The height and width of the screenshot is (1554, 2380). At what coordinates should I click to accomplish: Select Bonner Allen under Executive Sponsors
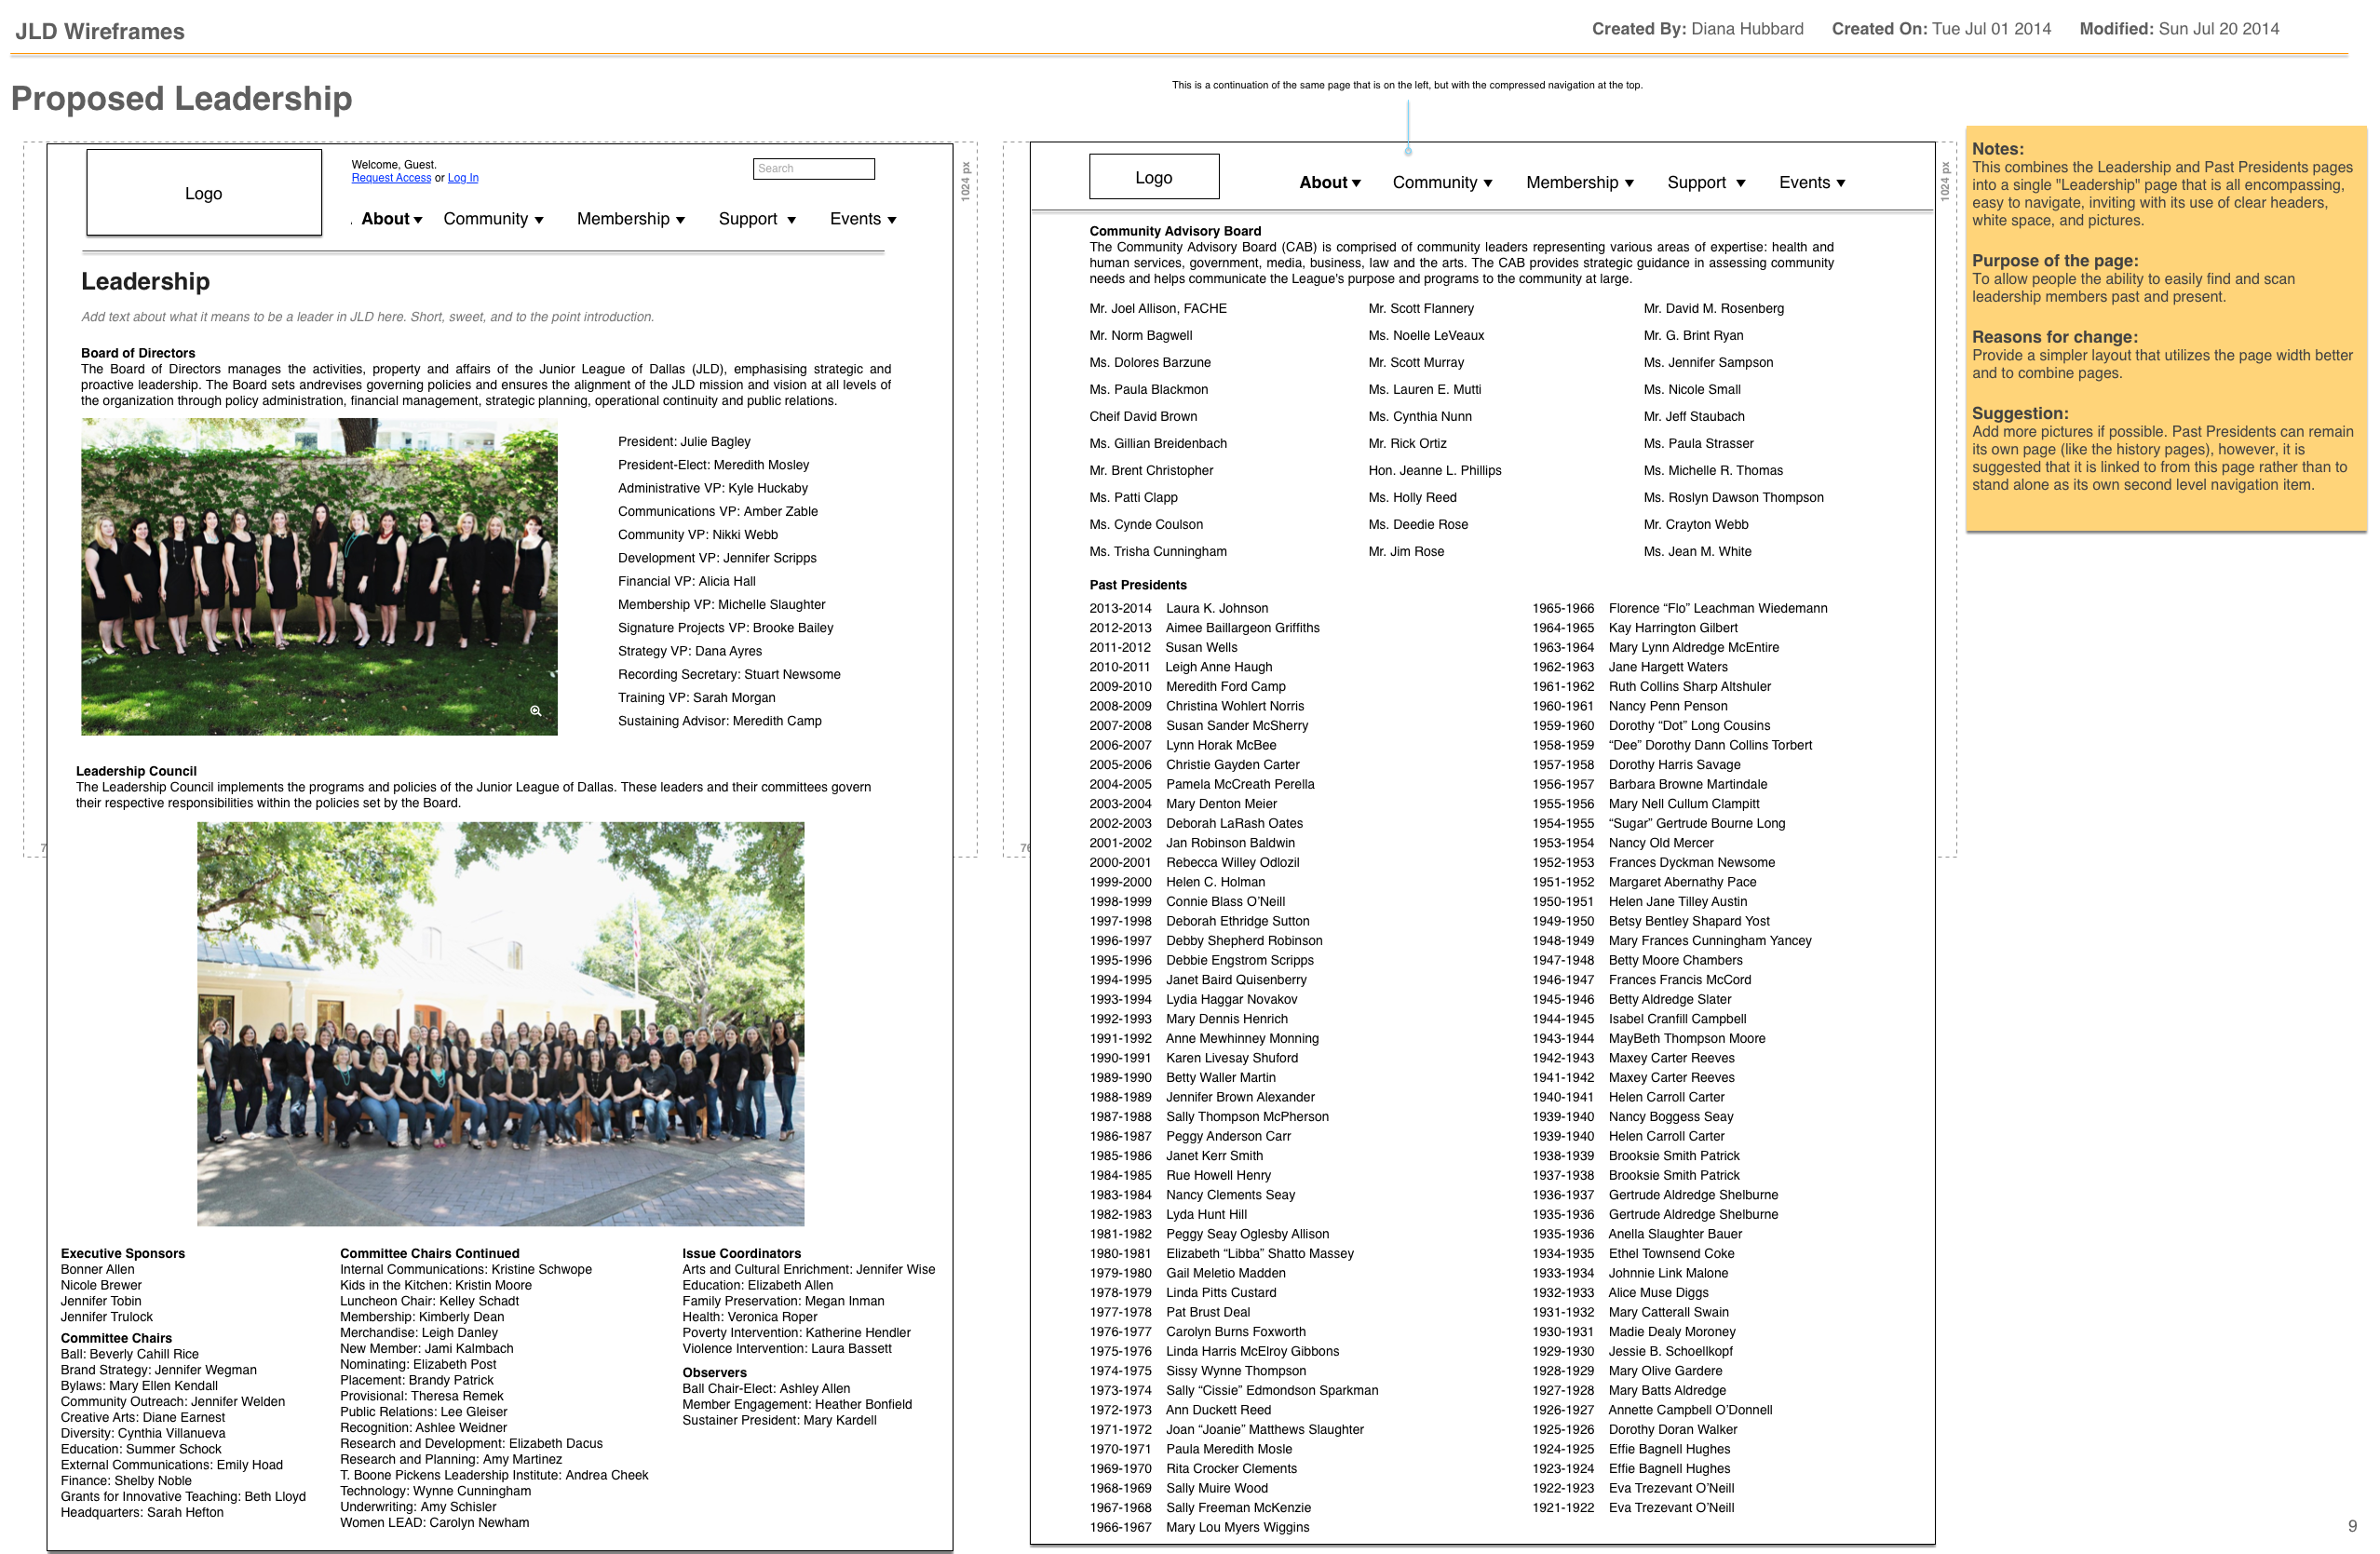tap(97, 1269)
